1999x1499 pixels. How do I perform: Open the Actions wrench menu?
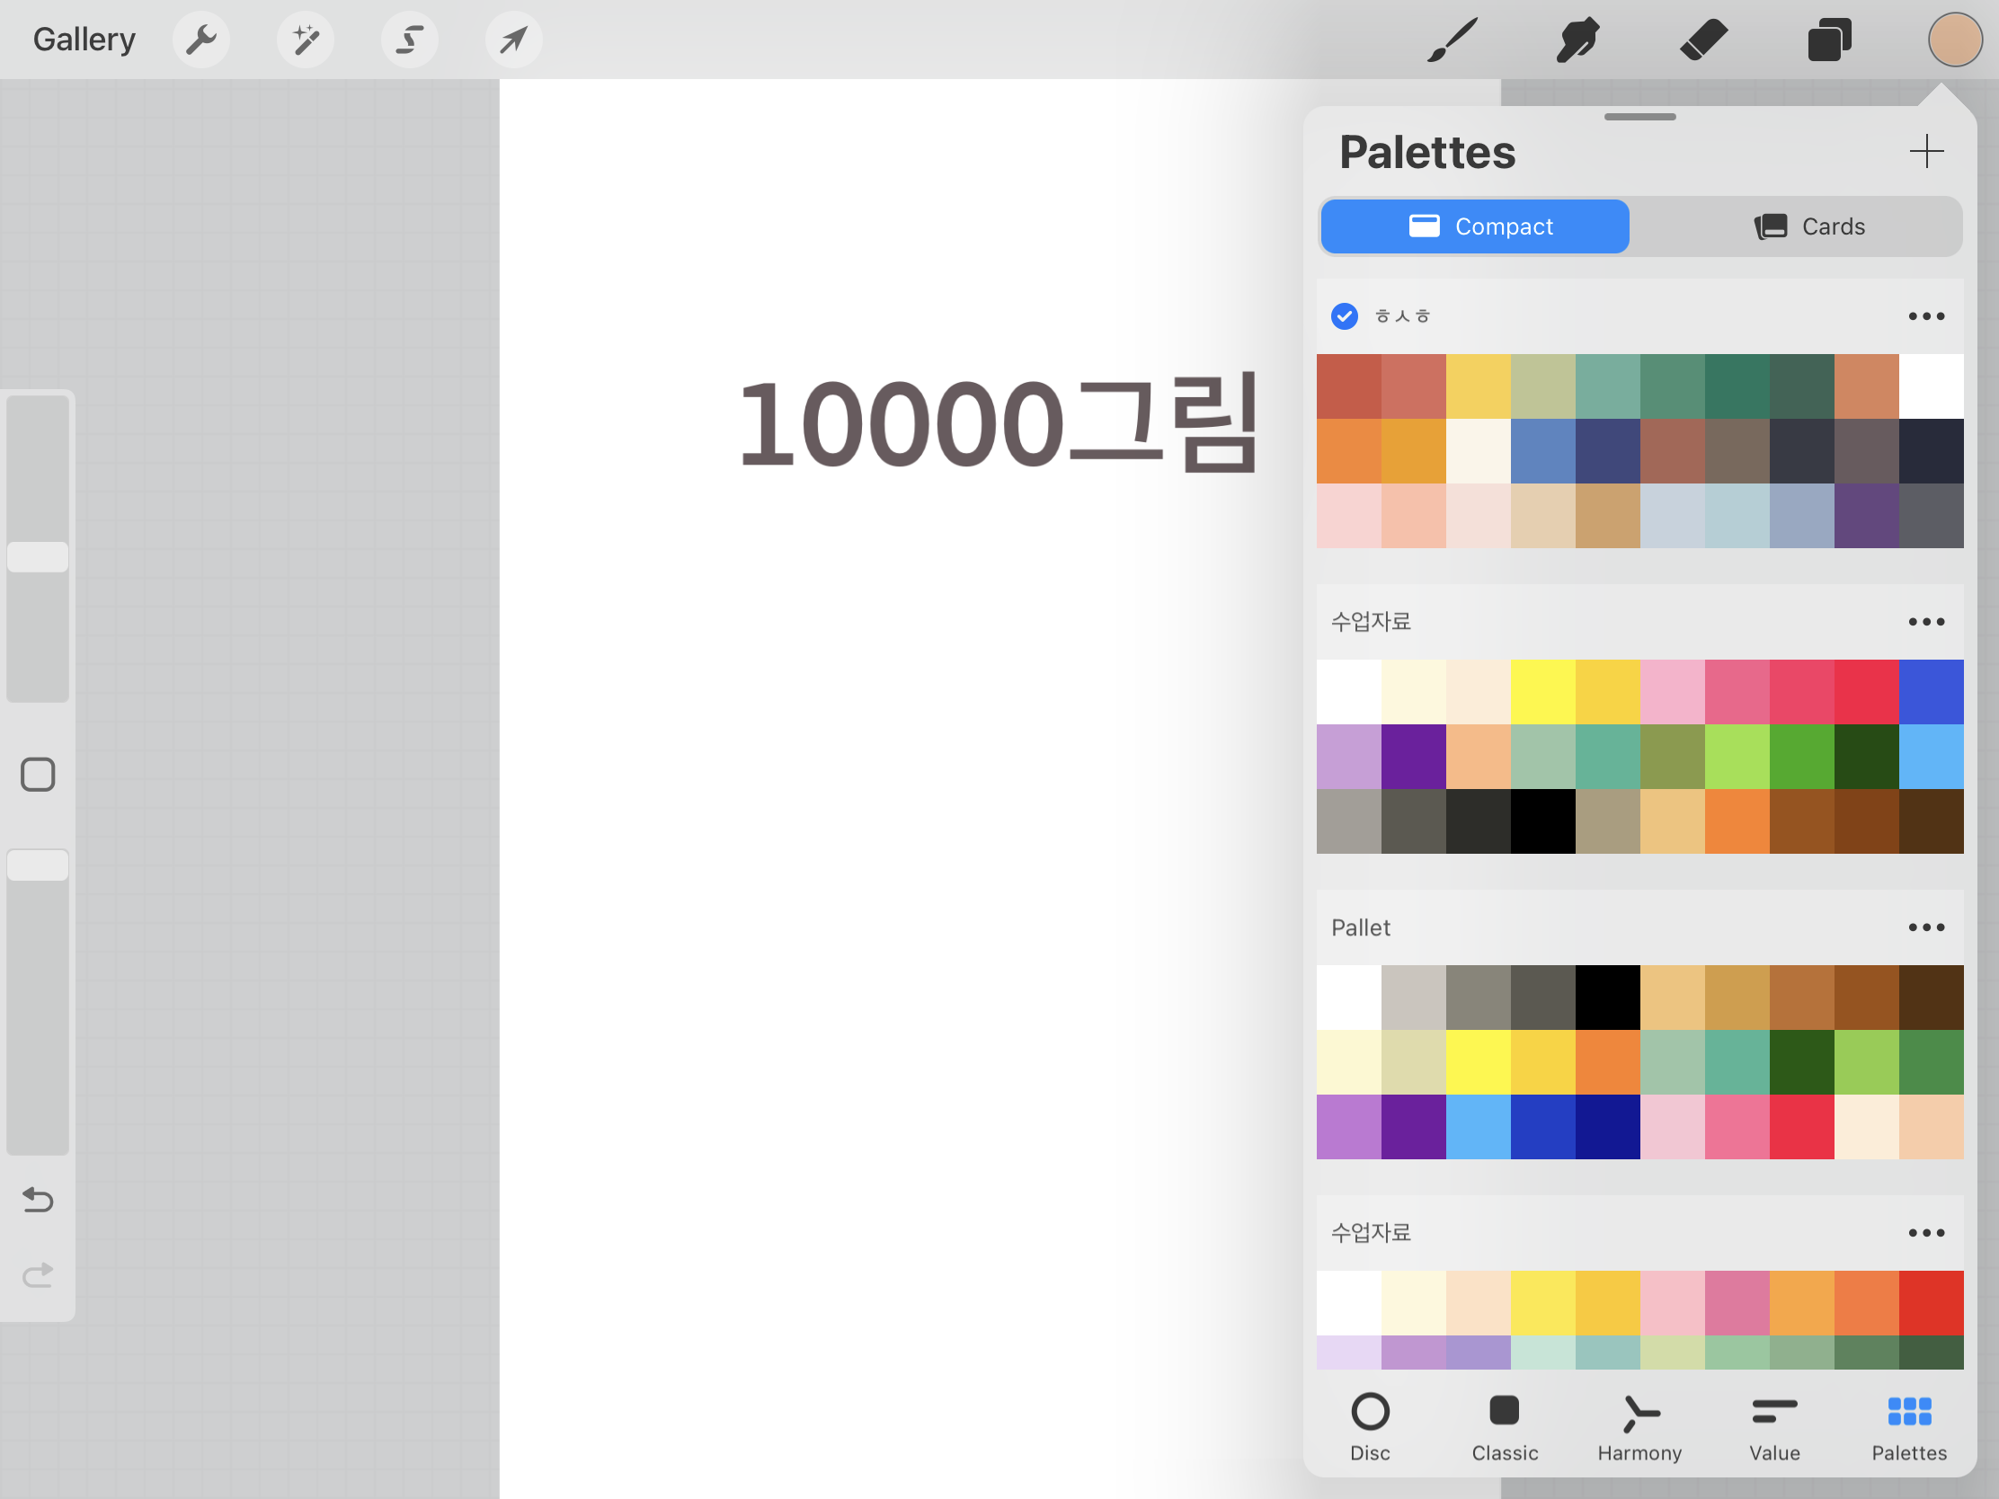click(200, 40)
